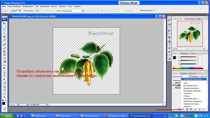Click the color spectrum ramp bar
The image size is (210, 118).
(x=188, y=68)
